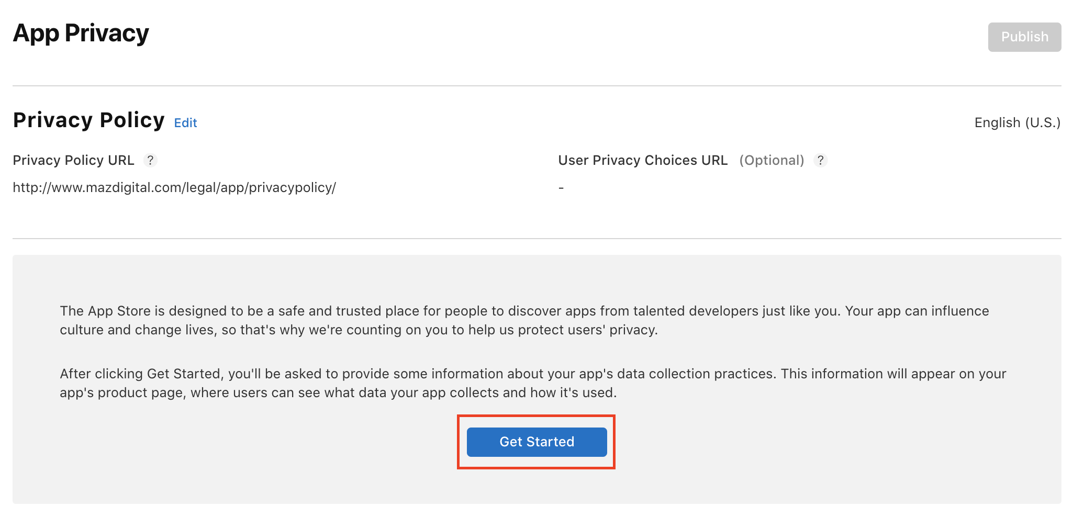Click the mazdigital privacy policy URL text
1073x517 pixels.
(174, 187)
